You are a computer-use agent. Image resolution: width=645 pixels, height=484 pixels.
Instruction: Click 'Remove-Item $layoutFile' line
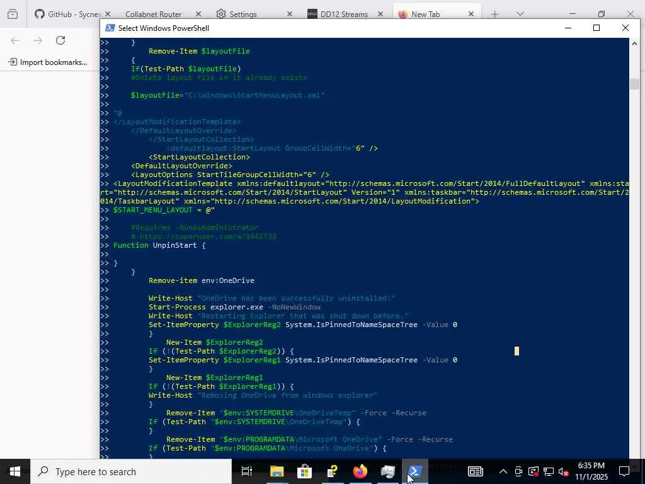pos(199,51)
